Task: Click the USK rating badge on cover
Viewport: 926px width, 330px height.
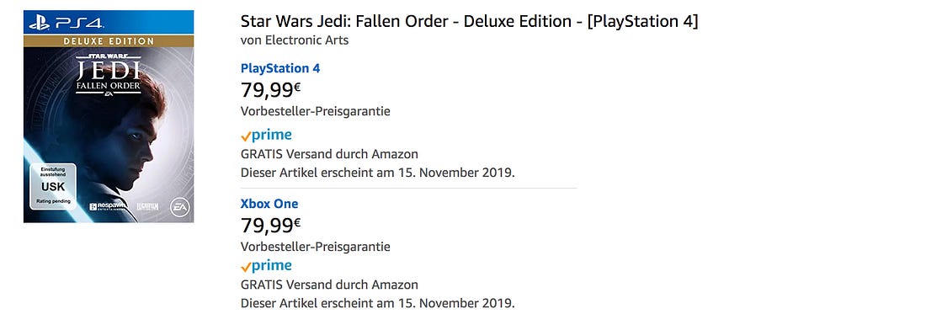Action: (x=52, y=186)
